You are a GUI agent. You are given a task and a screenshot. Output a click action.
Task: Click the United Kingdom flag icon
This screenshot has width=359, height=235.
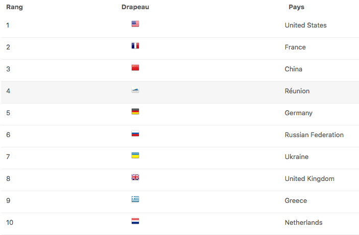pyautogui.click(x=135, y=177)
